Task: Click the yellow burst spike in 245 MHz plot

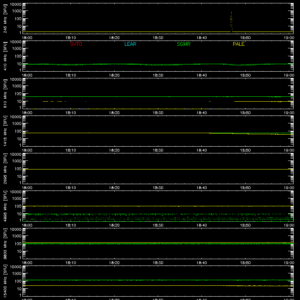Action: [x=231, y=21]
